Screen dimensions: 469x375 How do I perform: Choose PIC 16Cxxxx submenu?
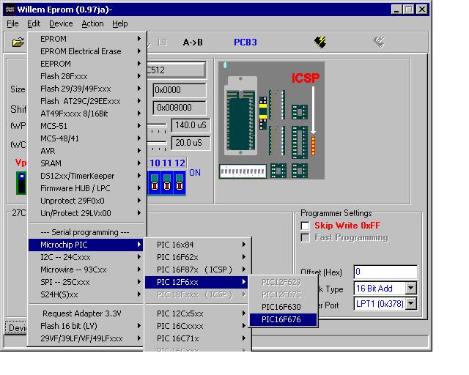(x=196, y=326)
